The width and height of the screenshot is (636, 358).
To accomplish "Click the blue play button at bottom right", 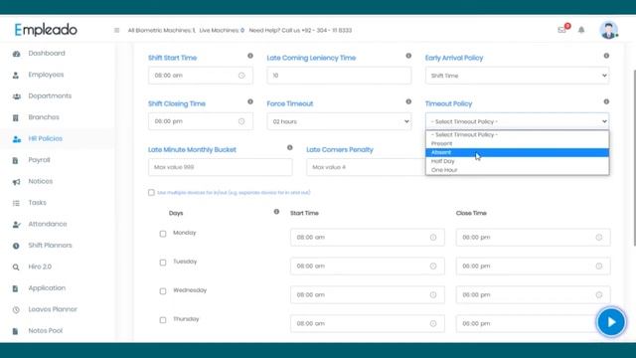I will pyautogui.click(x=611, y=322).
